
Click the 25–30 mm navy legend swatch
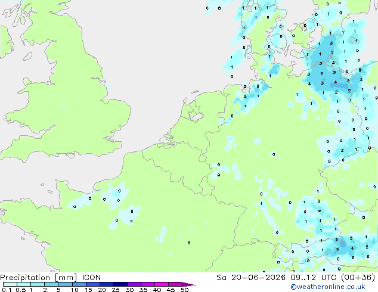click(x=120, y=284)
